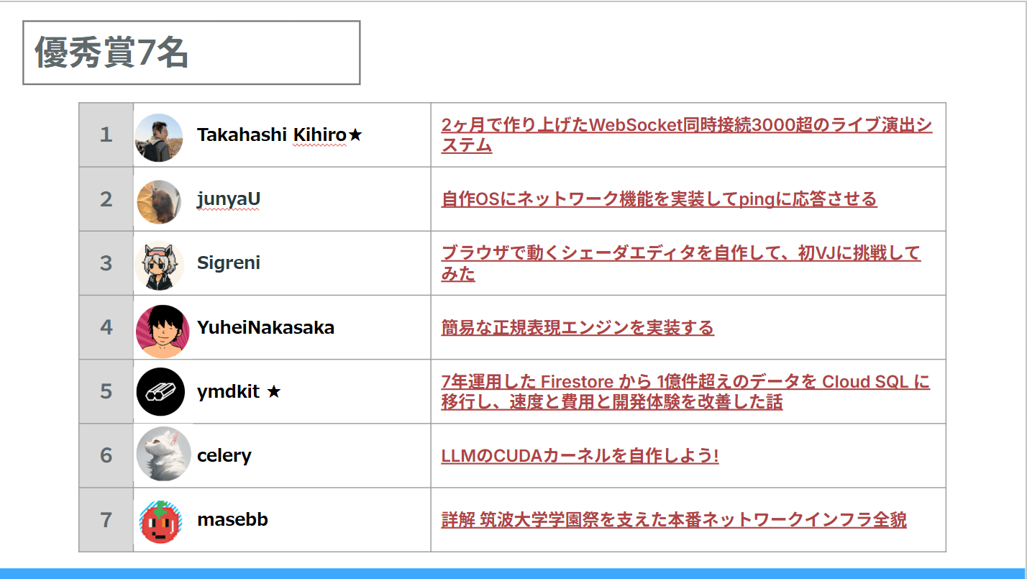Select Sigreni's anime character avatar
The width and height of the screenshot is (1027, 579).
click(x=159, y=263)
